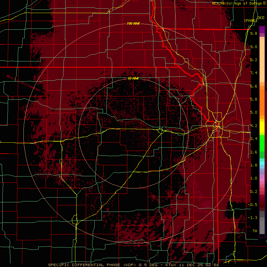Click the TH label on the color scale
This screenshot has height=267, width=267.
[255, 231]
